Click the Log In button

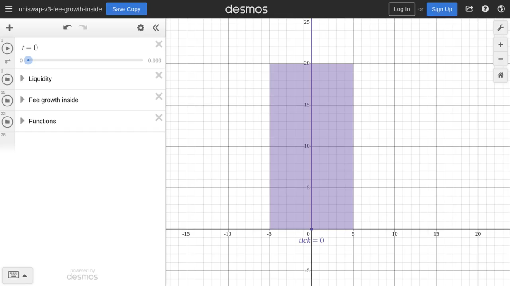click(402, 9)
